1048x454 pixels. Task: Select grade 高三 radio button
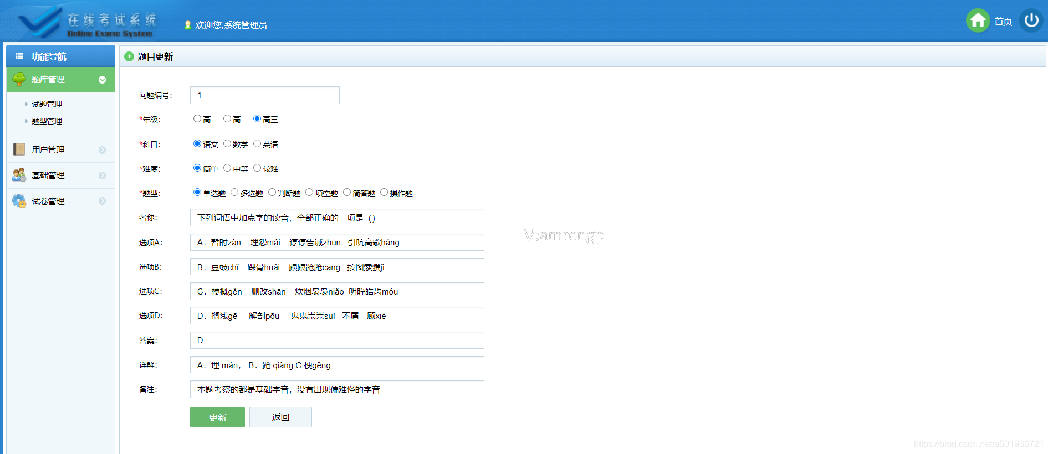[x=257, y=118]
